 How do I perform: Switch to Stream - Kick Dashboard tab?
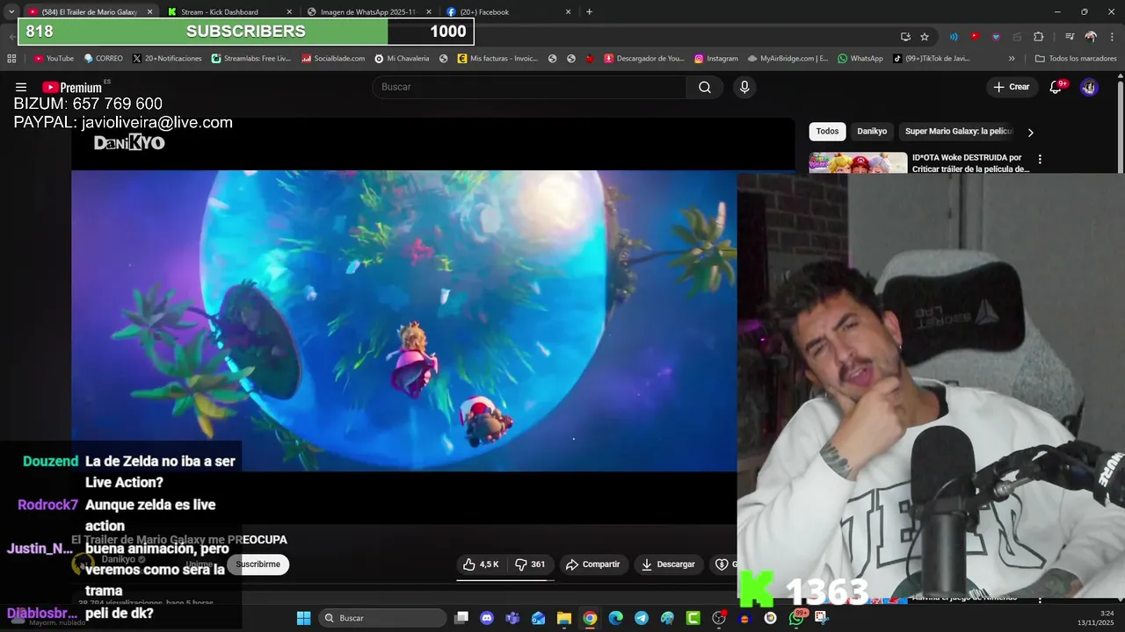coord(230,12)
